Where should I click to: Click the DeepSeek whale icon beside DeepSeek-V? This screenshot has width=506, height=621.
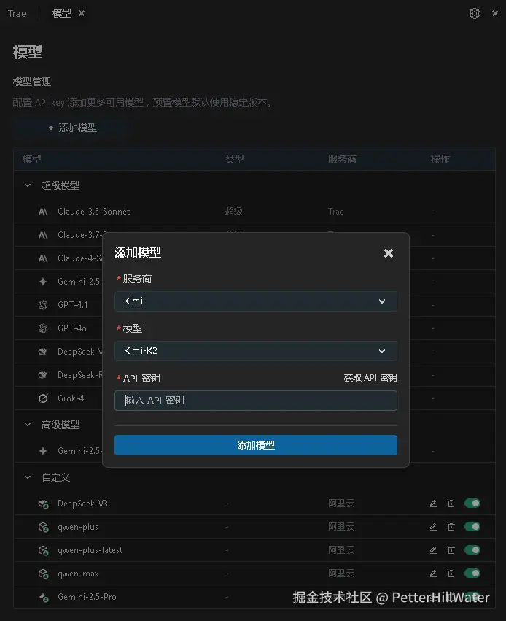click(x=43, y=352)
